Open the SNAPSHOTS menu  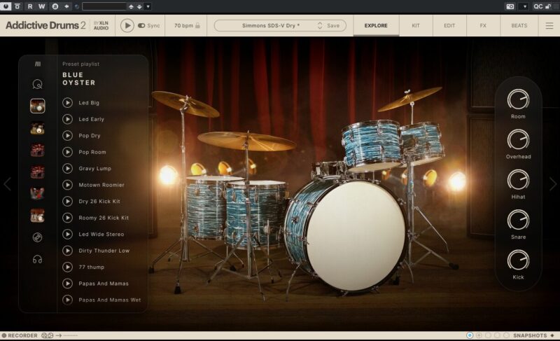(x=530, y=335)
